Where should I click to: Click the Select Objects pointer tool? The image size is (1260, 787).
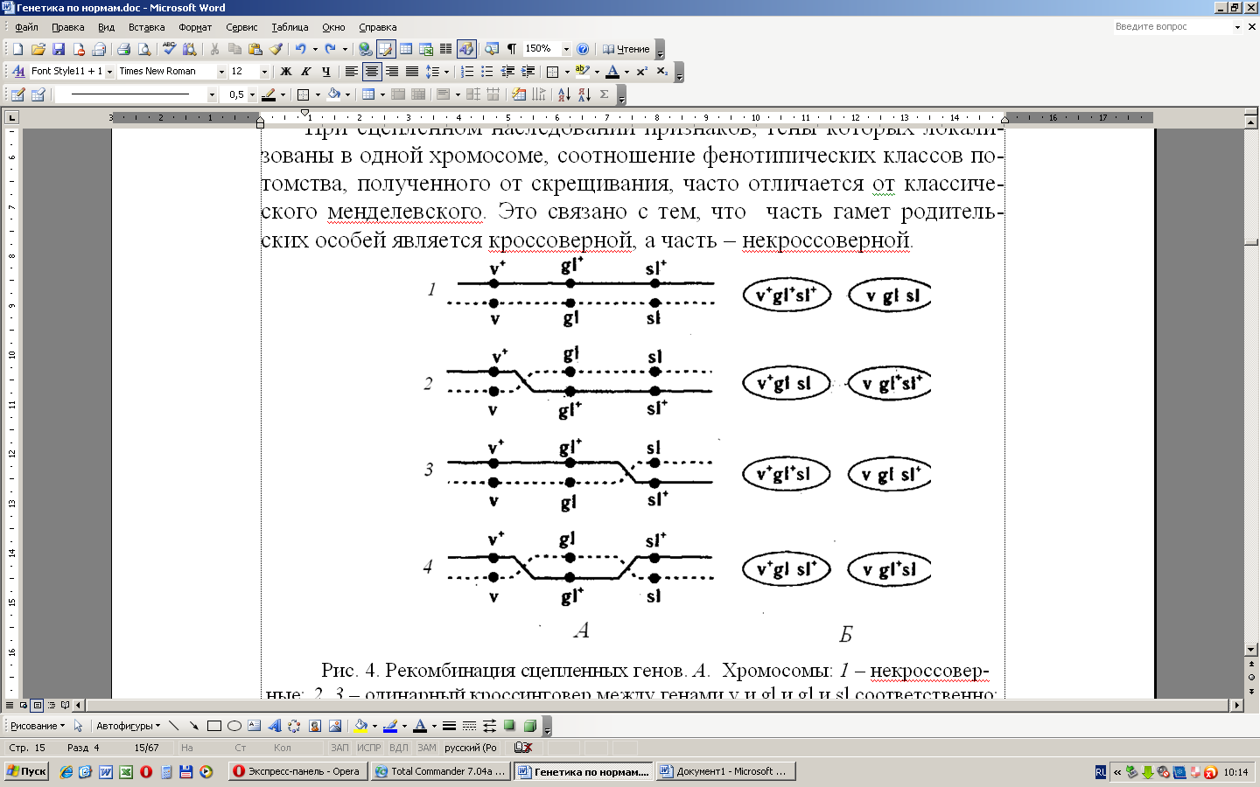click(78, 726)
